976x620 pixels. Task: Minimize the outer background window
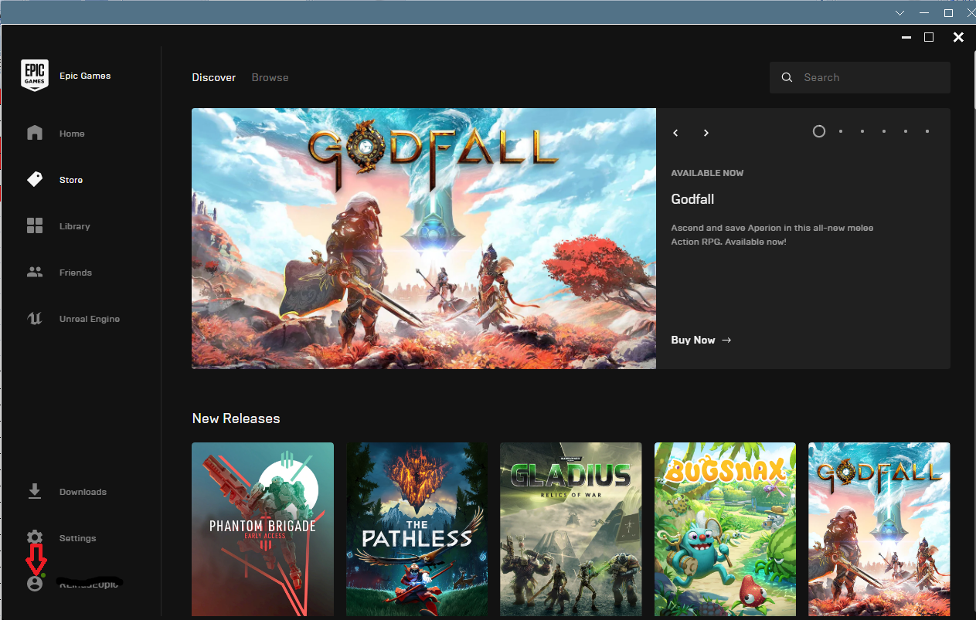point(924,13)
